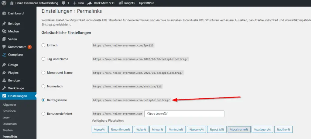311x139 pixels.
Task: Click the Gebräuchliche Einstellungen heading
Action: point(66,33)
